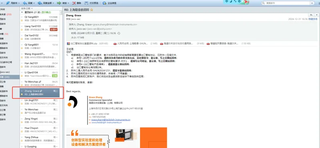This screenshot has height=148, width=320.
Task: Open the Ye Wenchao email from 08:25
Action: [x=40, y=83]
